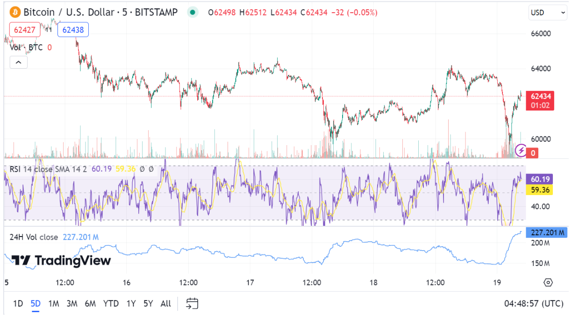Select the 1D time range

tap(18, 304)
